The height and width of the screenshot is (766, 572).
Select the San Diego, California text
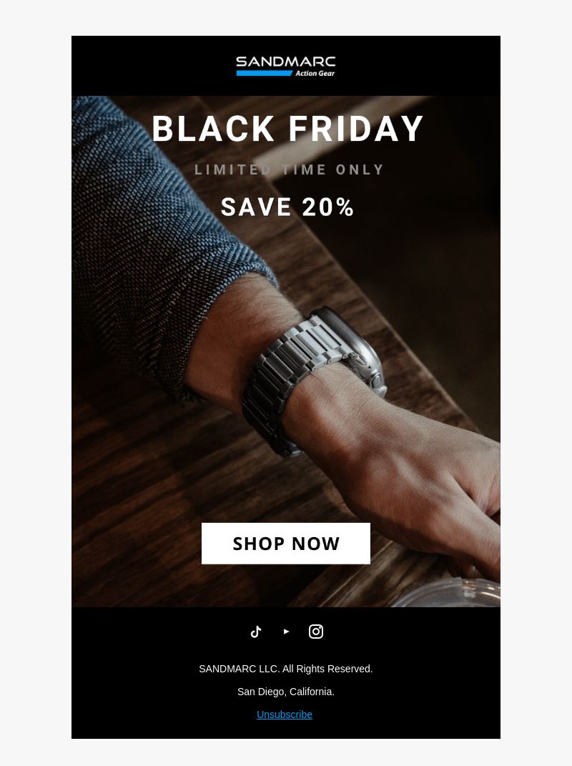tap(286, 692)
